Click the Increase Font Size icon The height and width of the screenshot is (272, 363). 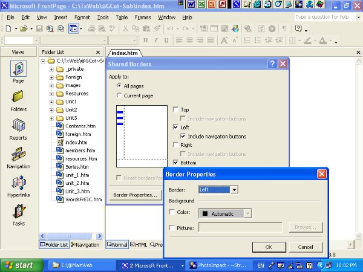[x=224, y=40]
